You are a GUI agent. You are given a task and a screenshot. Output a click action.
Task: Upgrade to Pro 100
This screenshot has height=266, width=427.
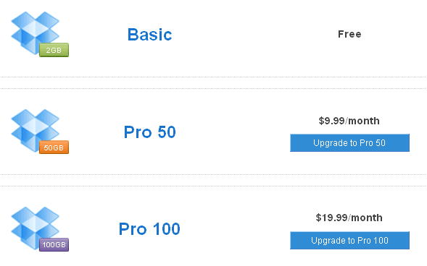pyautogui.click(x=349, y=240)
